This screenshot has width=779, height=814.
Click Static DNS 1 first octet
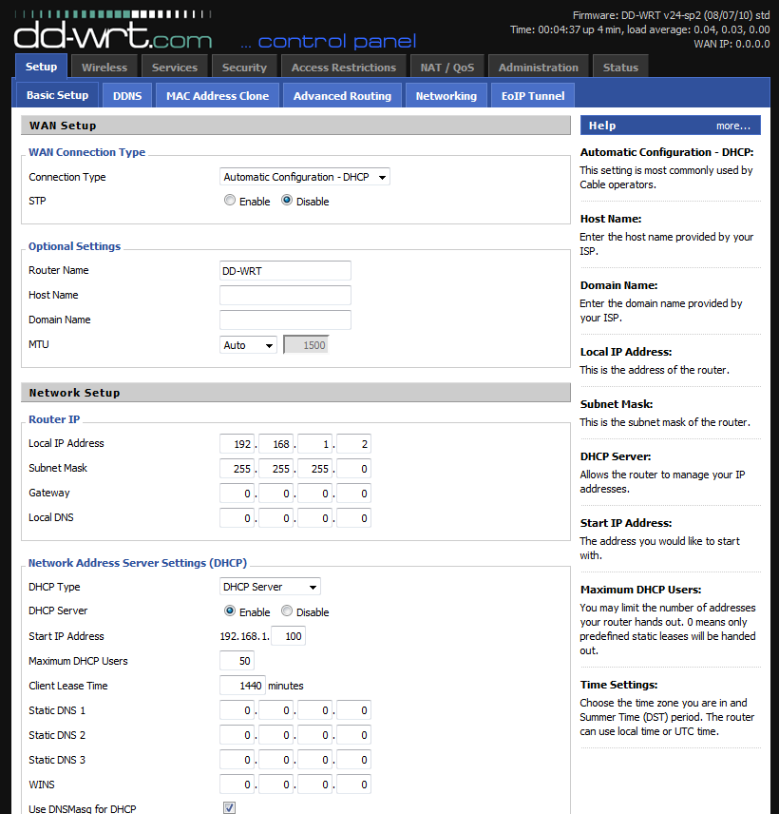(x=237, y=710)
